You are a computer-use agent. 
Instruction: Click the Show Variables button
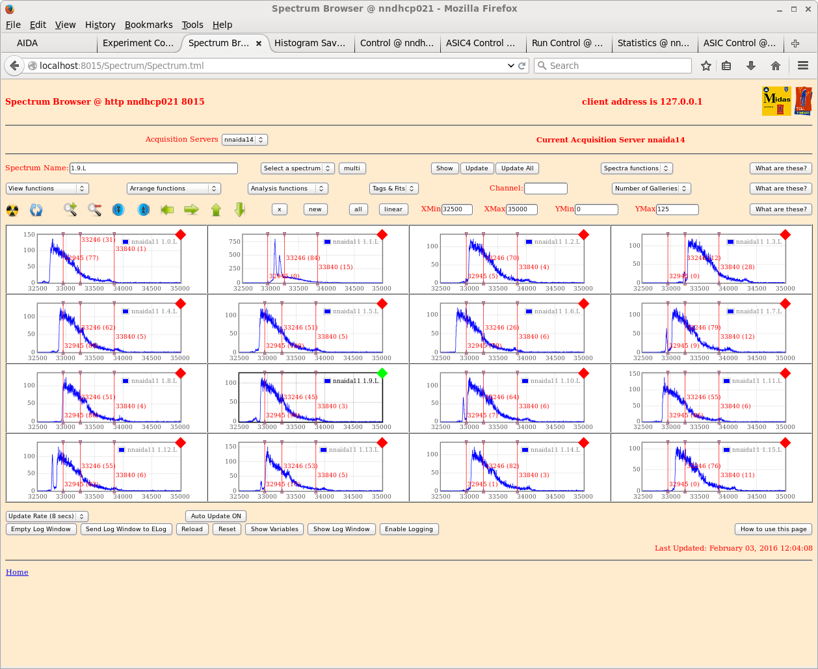(x=274, y=529)
